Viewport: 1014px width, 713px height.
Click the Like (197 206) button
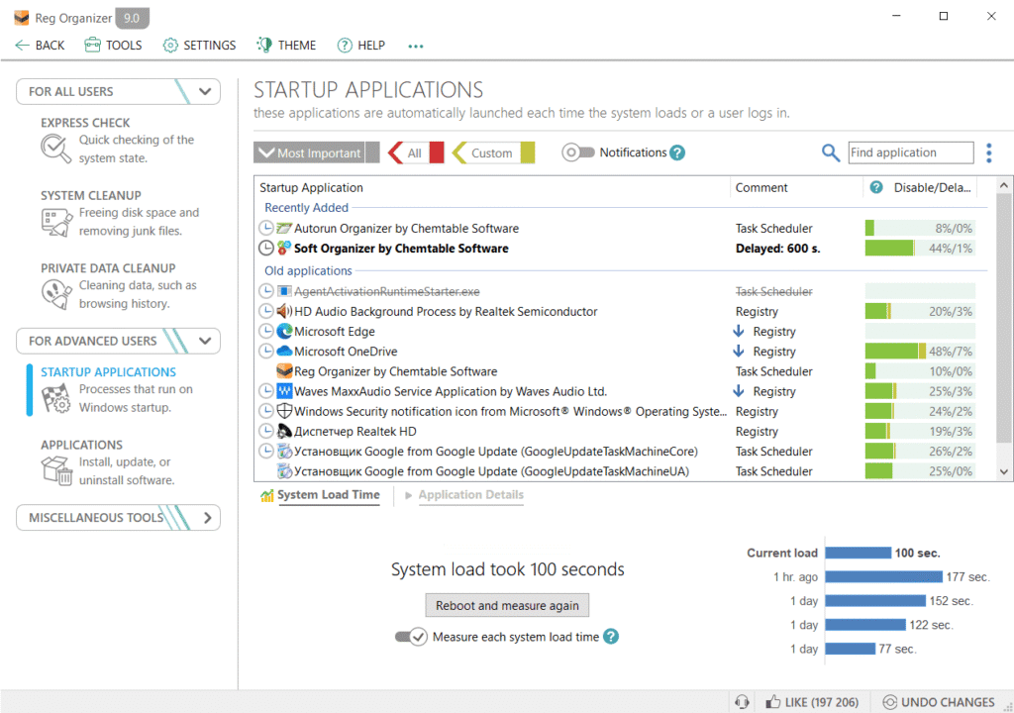812,702
